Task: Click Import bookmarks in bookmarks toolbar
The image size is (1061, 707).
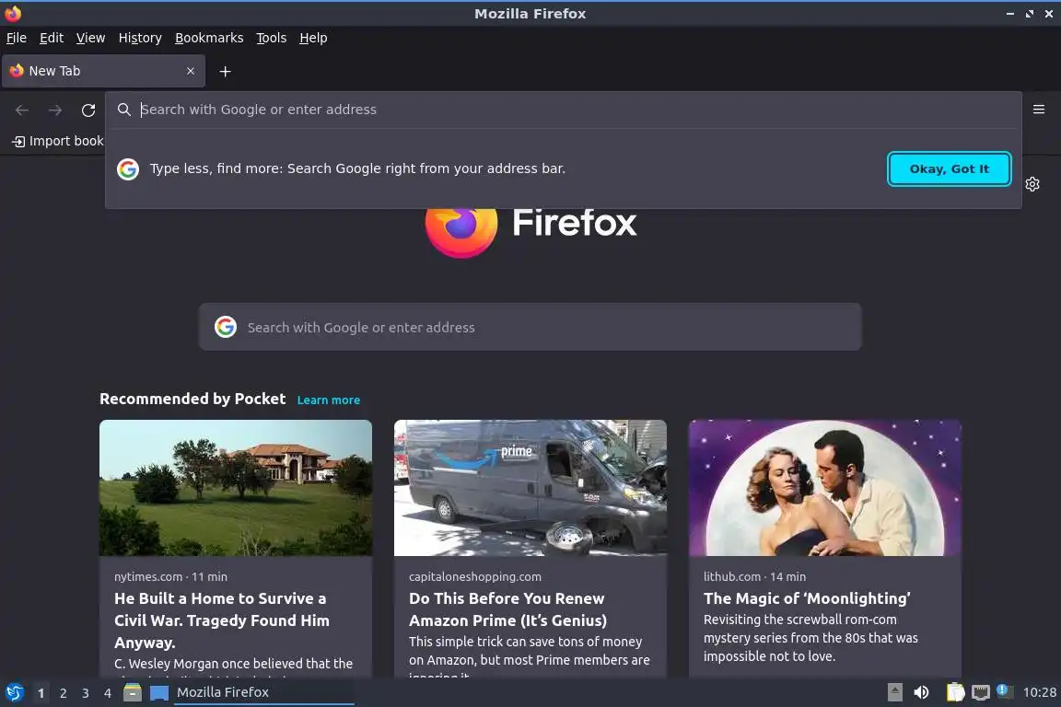Action: [58, 141]
